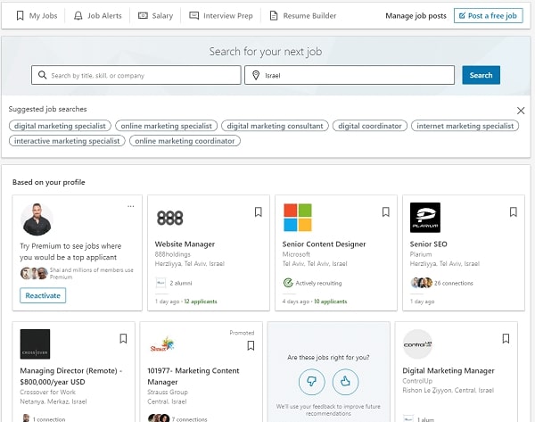The height and width of the screenshot is (422, 535).
Task: Click Manage job posts link
Action: (416, 16)
